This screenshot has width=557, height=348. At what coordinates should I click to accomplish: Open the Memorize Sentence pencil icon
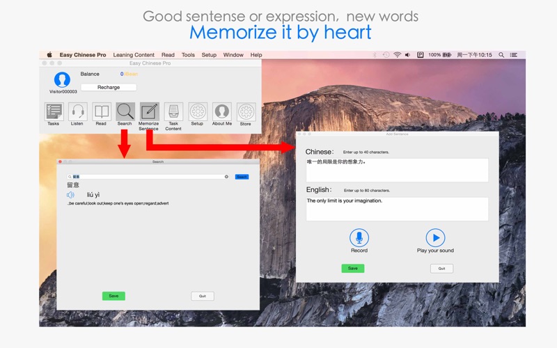click(149, 111)
